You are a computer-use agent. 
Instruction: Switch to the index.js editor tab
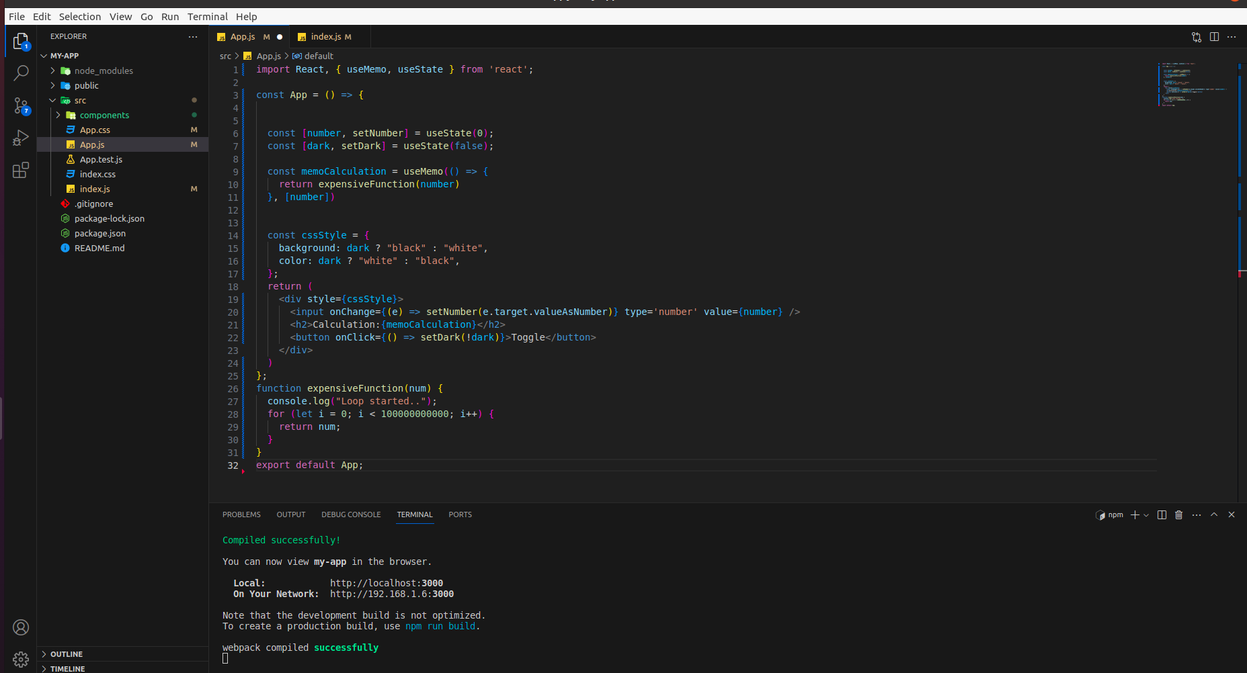pos(325,37)
